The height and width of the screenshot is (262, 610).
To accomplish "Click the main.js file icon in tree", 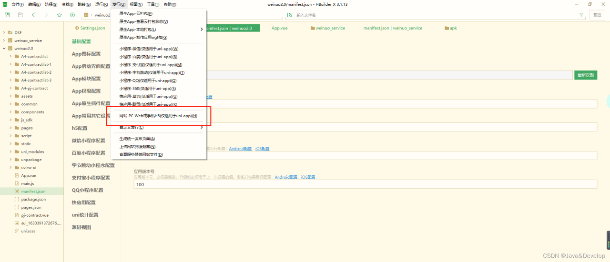I will pyautogui.click(x=17, y=183).
